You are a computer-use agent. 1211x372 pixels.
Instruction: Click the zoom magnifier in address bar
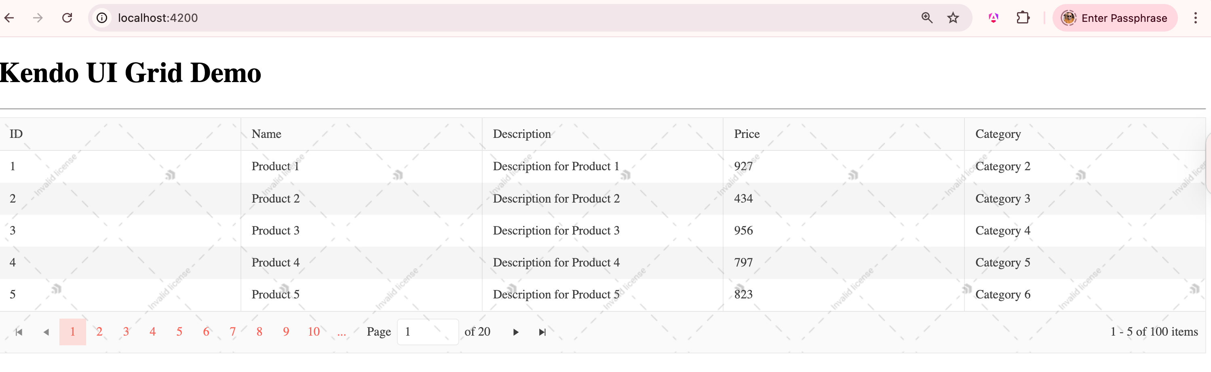coord(926,18)
